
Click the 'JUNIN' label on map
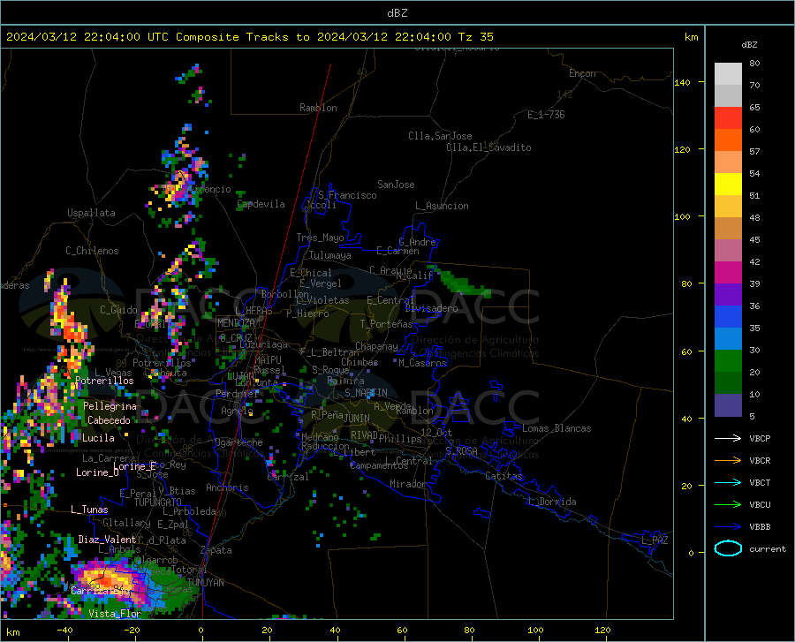coord(357,419)
